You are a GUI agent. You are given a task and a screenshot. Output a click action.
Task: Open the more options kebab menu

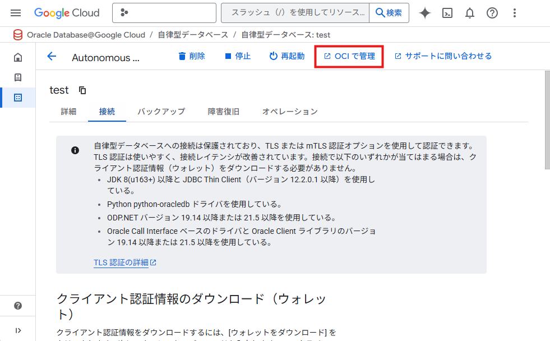click(515, 13)
